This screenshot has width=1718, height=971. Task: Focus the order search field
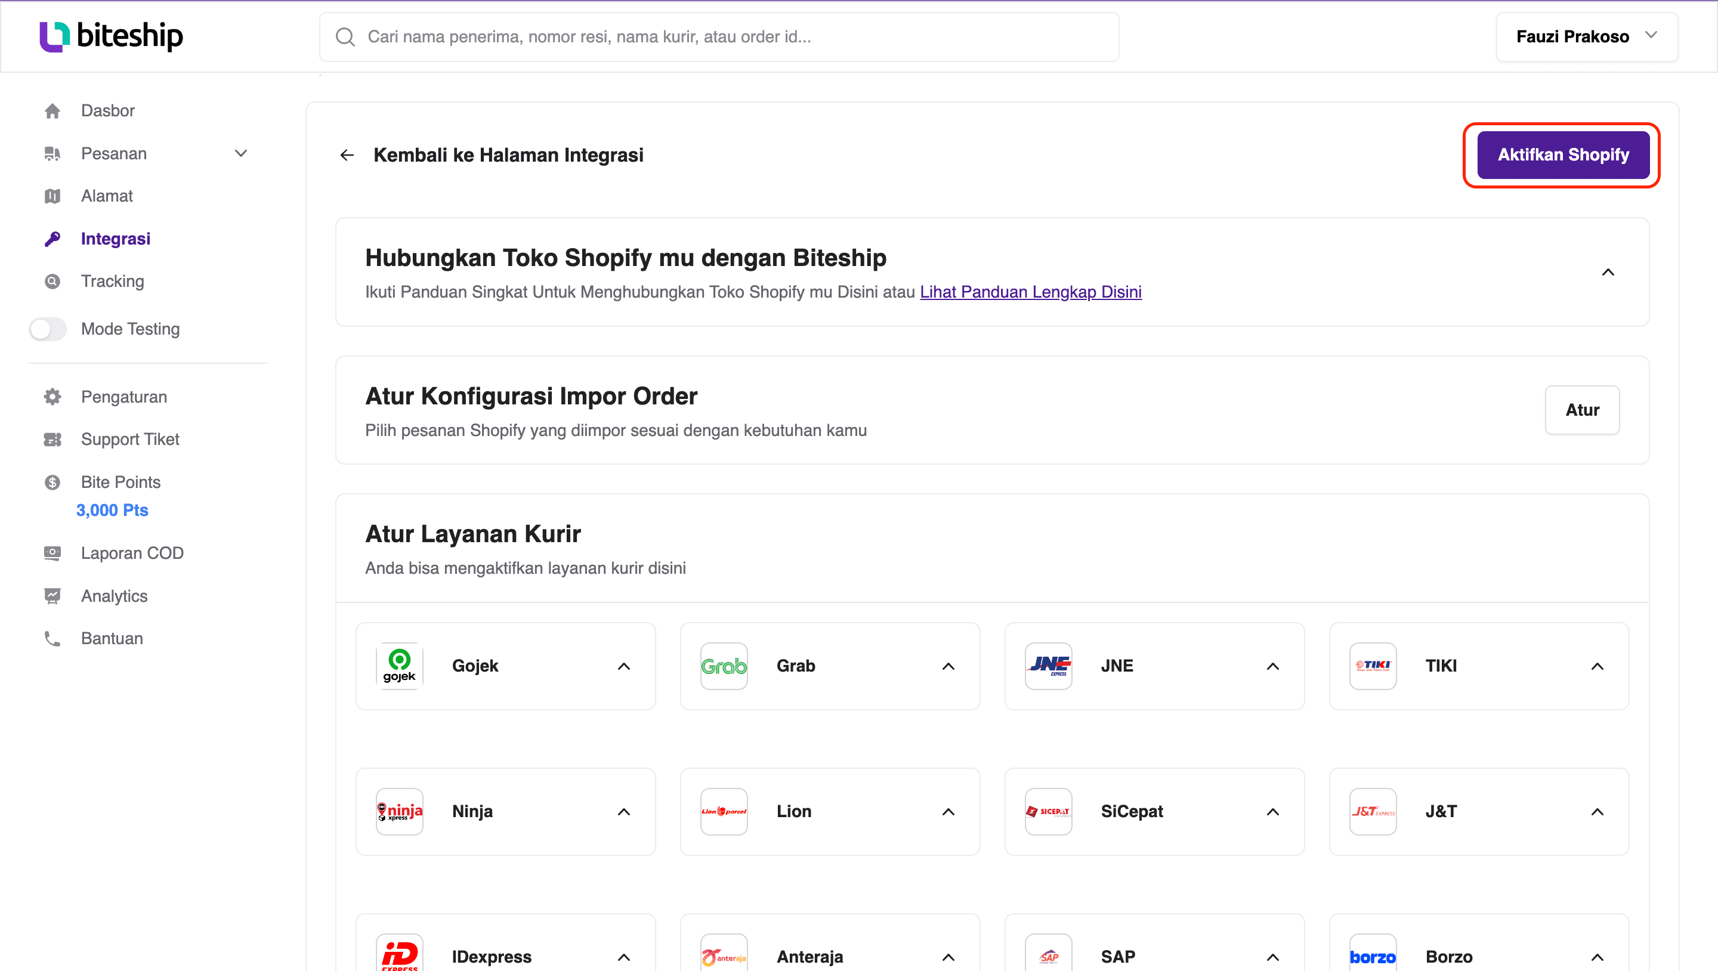(719, 36)
